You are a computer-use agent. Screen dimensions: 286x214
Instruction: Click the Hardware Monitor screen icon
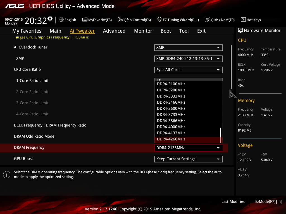240,30
